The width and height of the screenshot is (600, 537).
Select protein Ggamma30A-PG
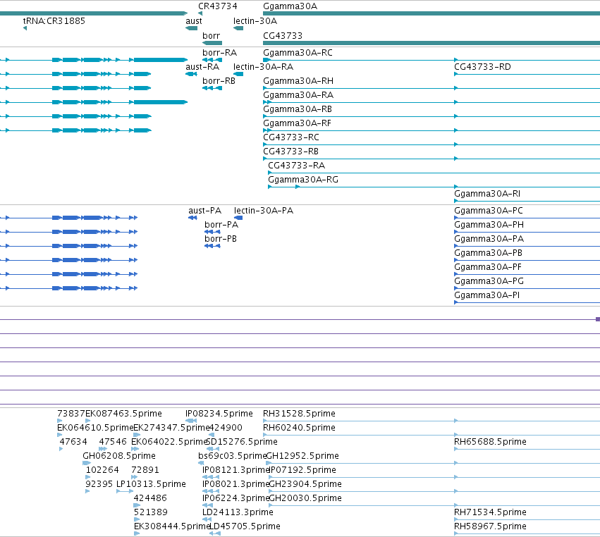click(x=489, y=281)
